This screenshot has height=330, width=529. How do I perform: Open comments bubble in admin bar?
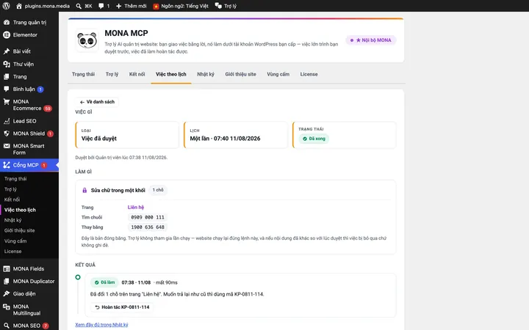[x=101, y=6]
